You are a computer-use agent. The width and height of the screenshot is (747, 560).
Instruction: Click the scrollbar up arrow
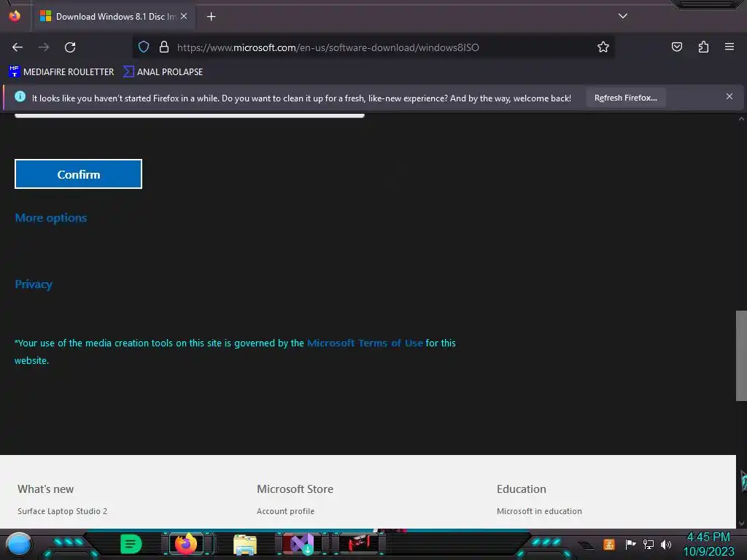click(x=741, y=119)
